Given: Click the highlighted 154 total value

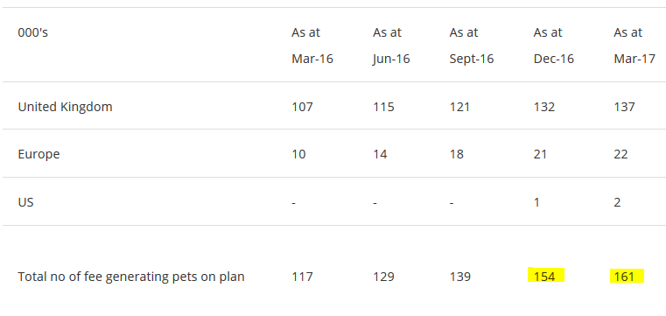Looking at the screenshot, I should click(544, 277).
